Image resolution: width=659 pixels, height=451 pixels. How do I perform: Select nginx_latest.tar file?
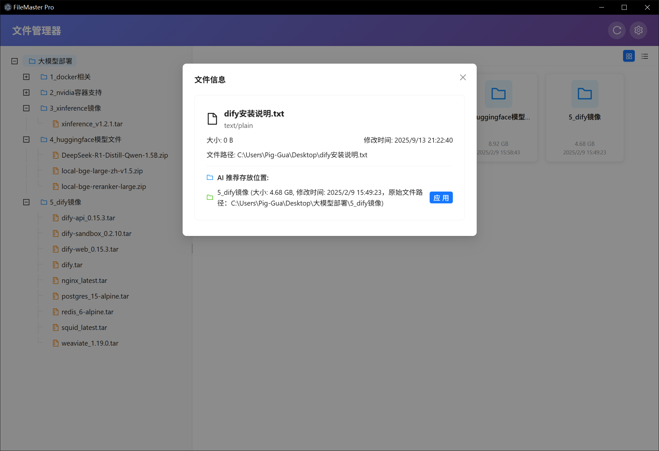pyautogui.click(x=80, y=280)
